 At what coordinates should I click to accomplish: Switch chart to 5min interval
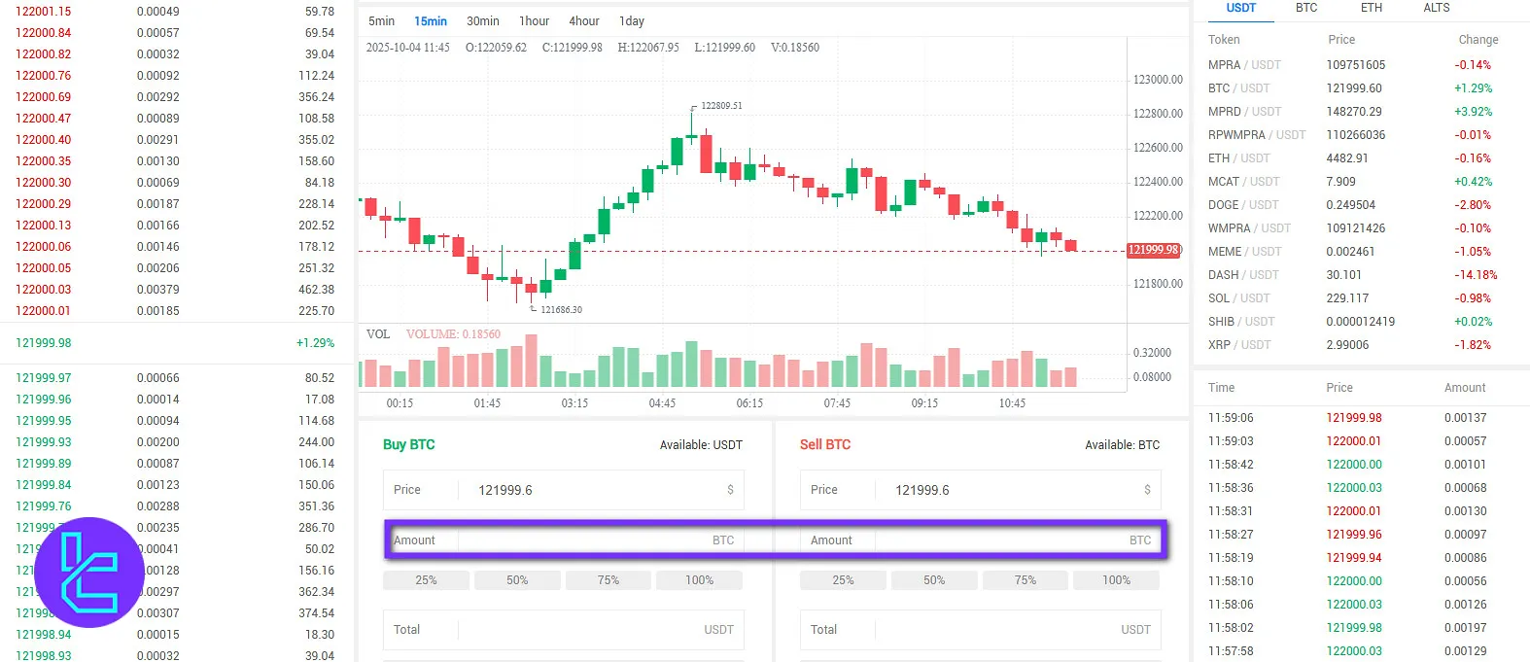point(381,21)
